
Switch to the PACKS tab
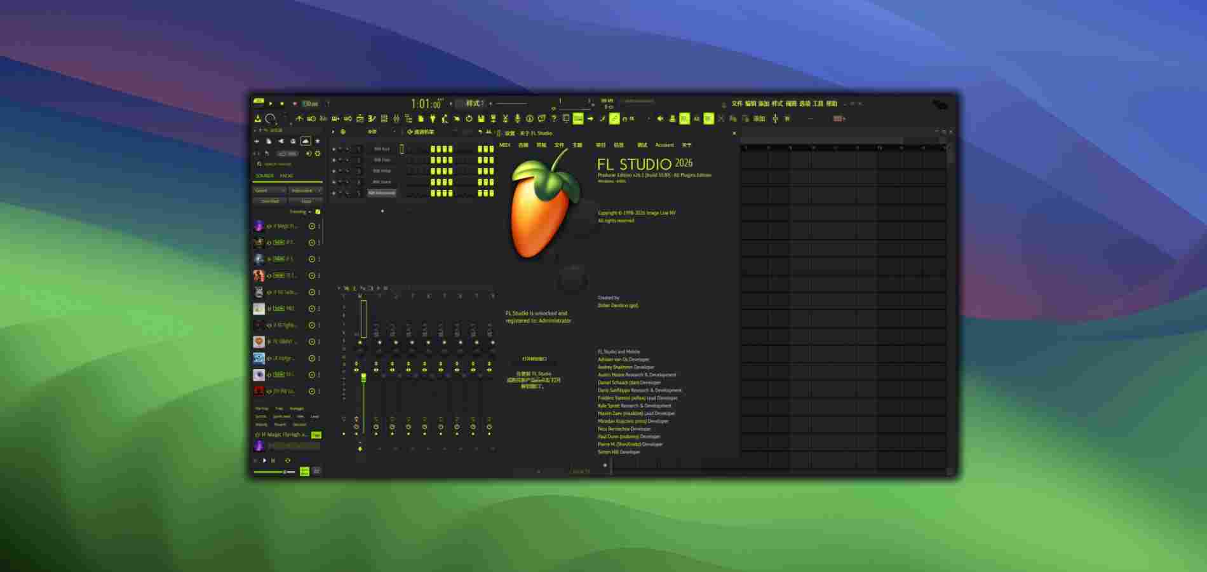pos(287,176)
